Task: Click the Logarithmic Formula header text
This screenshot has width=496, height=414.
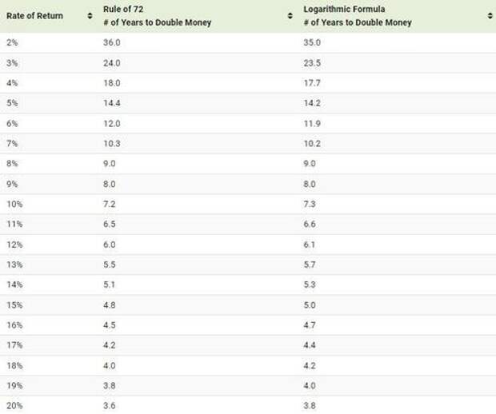Action: [x=344, y=9]
